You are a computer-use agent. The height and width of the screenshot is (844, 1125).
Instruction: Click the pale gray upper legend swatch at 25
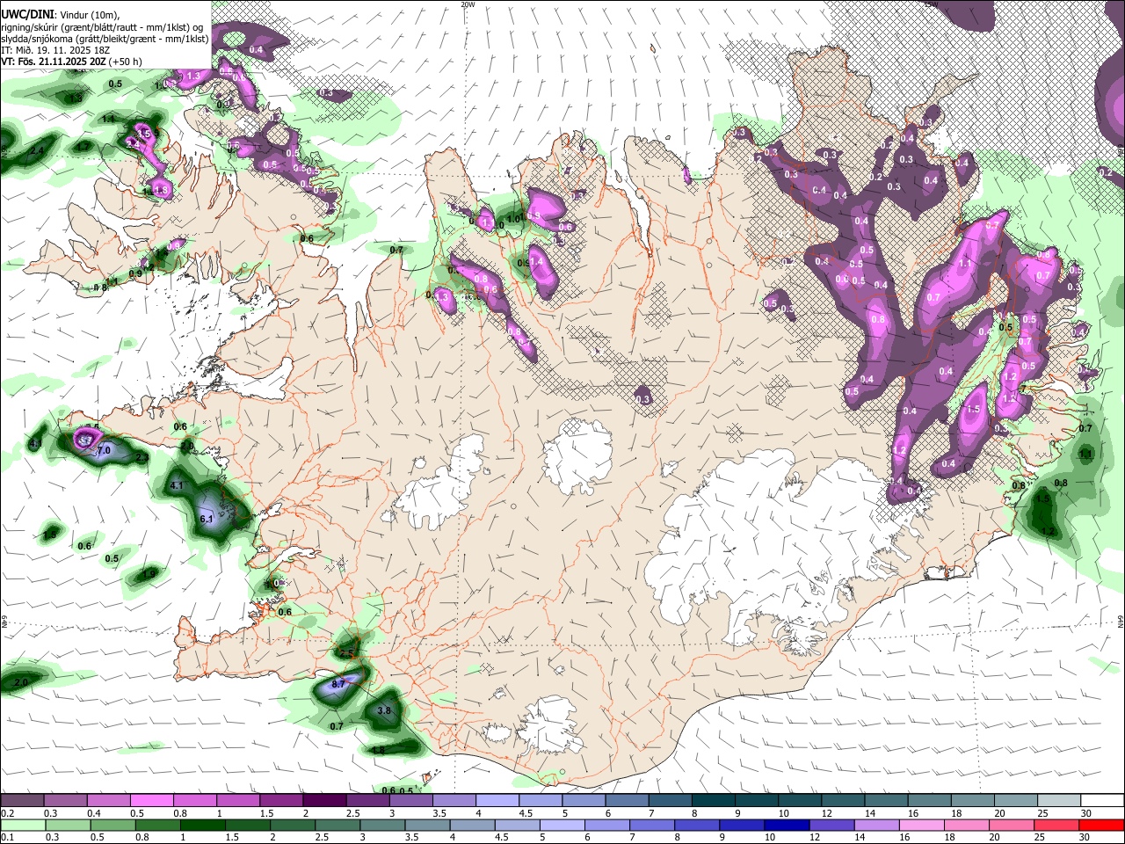point(1060,800)
